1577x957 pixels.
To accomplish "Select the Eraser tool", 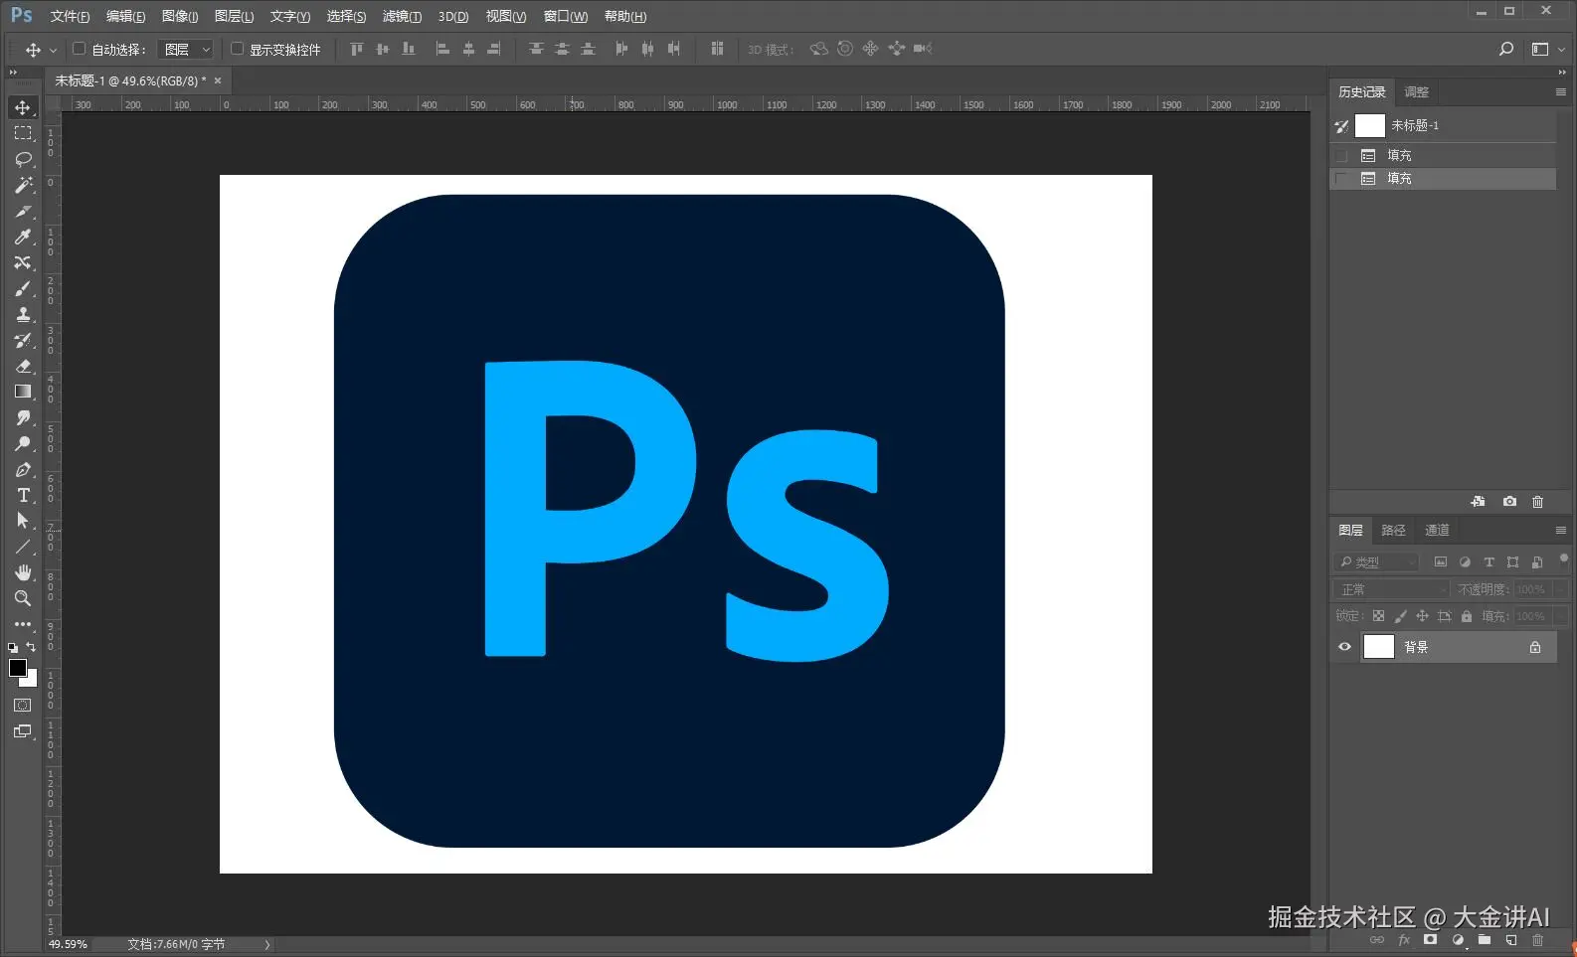I will (23, 366).
